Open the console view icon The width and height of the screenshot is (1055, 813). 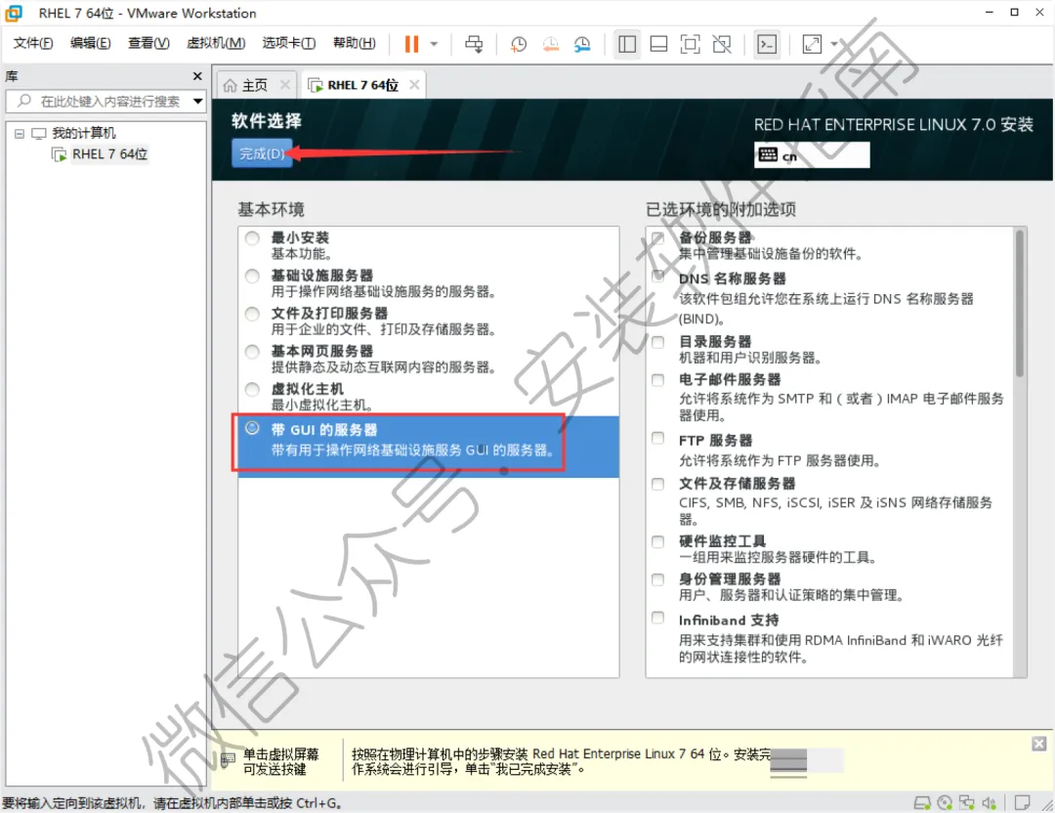click(767, 44)
